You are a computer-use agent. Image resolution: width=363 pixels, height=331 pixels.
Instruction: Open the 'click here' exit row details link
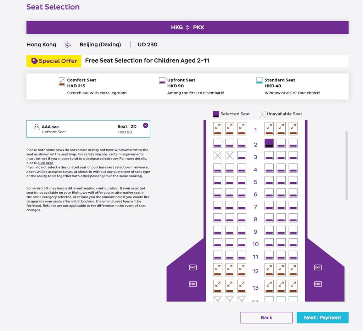tap(45, 163)
